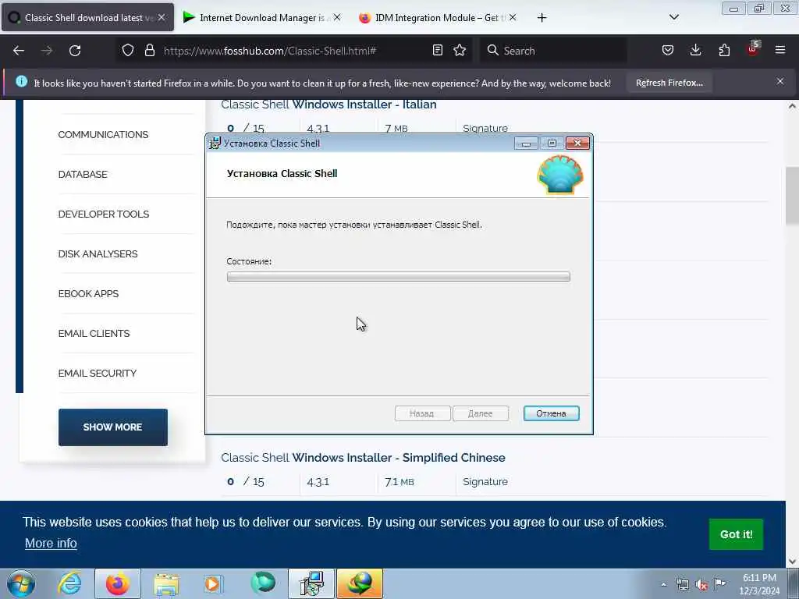Close the Internet Download Manager tab
Viewport: 799px width, 599px height.
tap(337, 17)
